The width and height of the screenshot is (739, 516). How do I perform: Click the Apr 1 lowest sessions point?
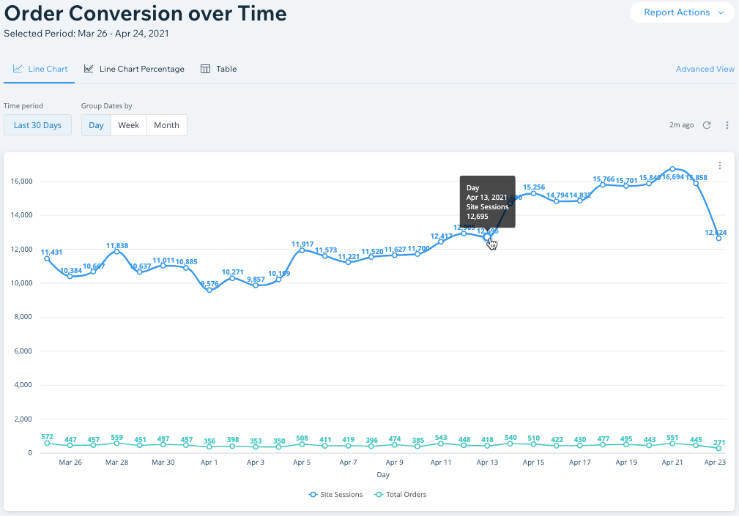209,290
